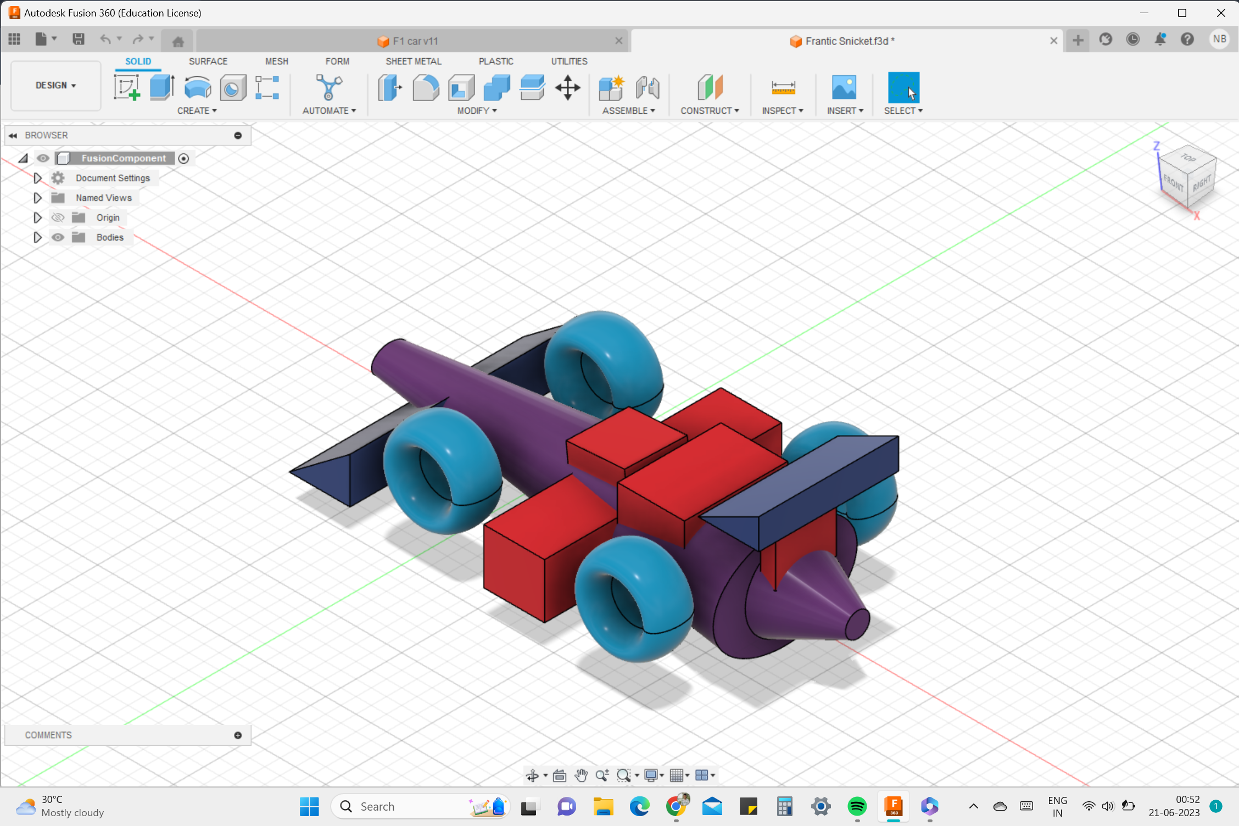Image resolution: width=1239 pixels, height=826 pixels.
Task: Toggle capture design history button
Action: tap(182, 159)
